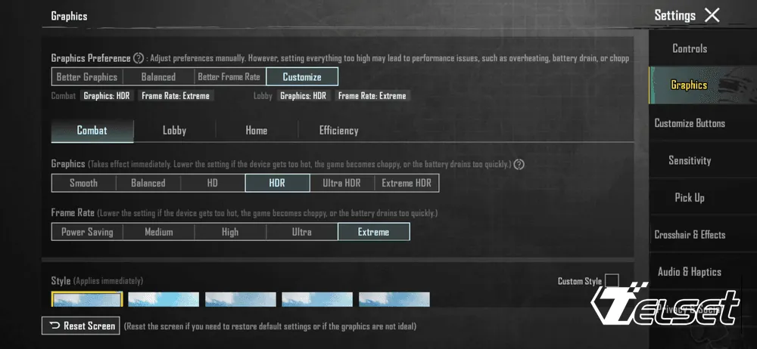The image size is (757, 349).
Task: Choose Ultra HDR graphics quality
Action: tap(341, 183)
